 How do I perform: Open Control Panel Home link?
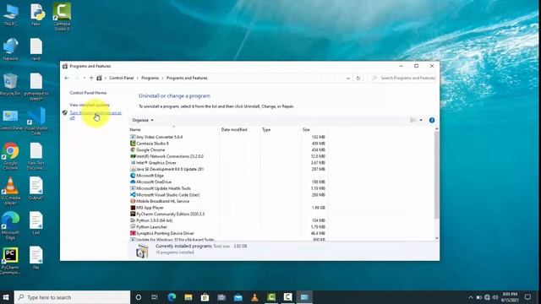[x=88, y=93]
